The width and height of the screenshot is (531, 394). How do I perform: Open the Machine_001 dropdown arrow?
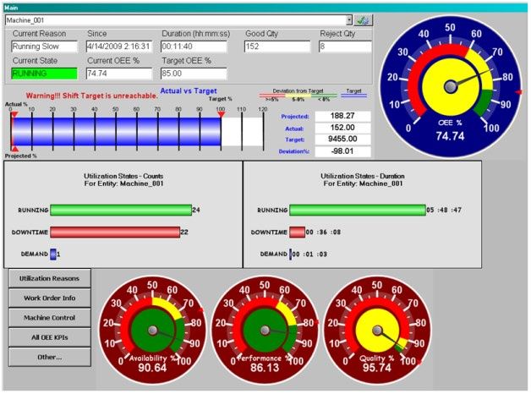pos(349,20)
